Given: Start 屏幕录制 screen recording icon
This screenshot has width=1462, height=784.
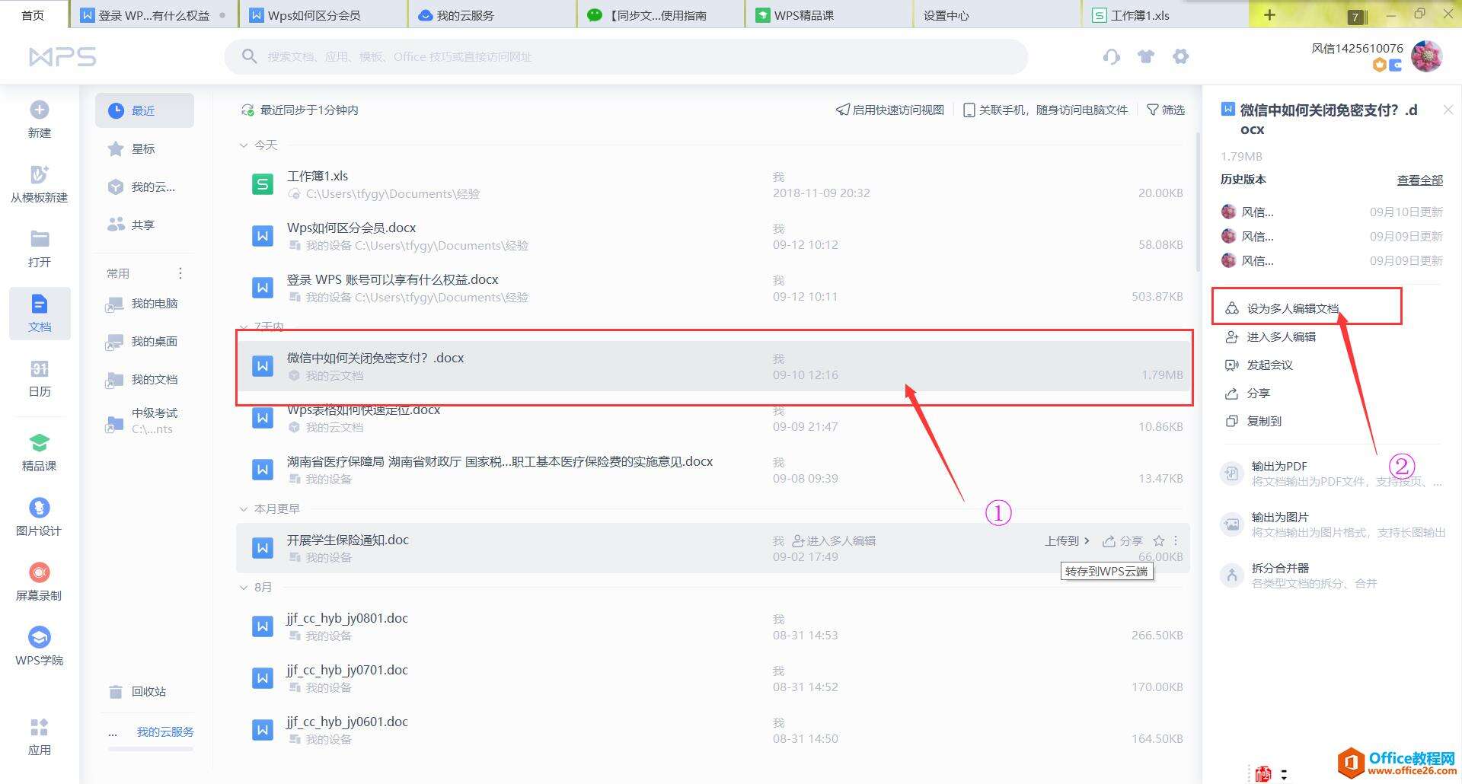Looking at the screenshot, I should click(x=40, y=572).
